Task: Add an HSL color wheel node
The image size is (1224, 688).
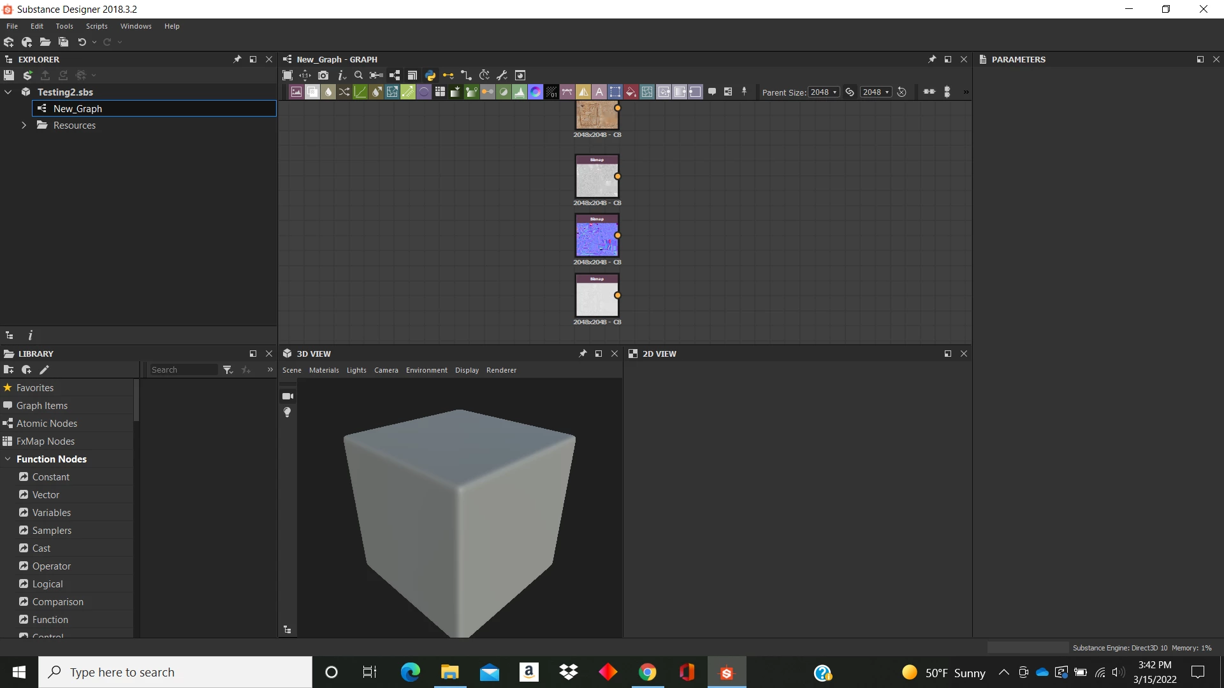Action: pyautogui.click(x=535, y=92)
